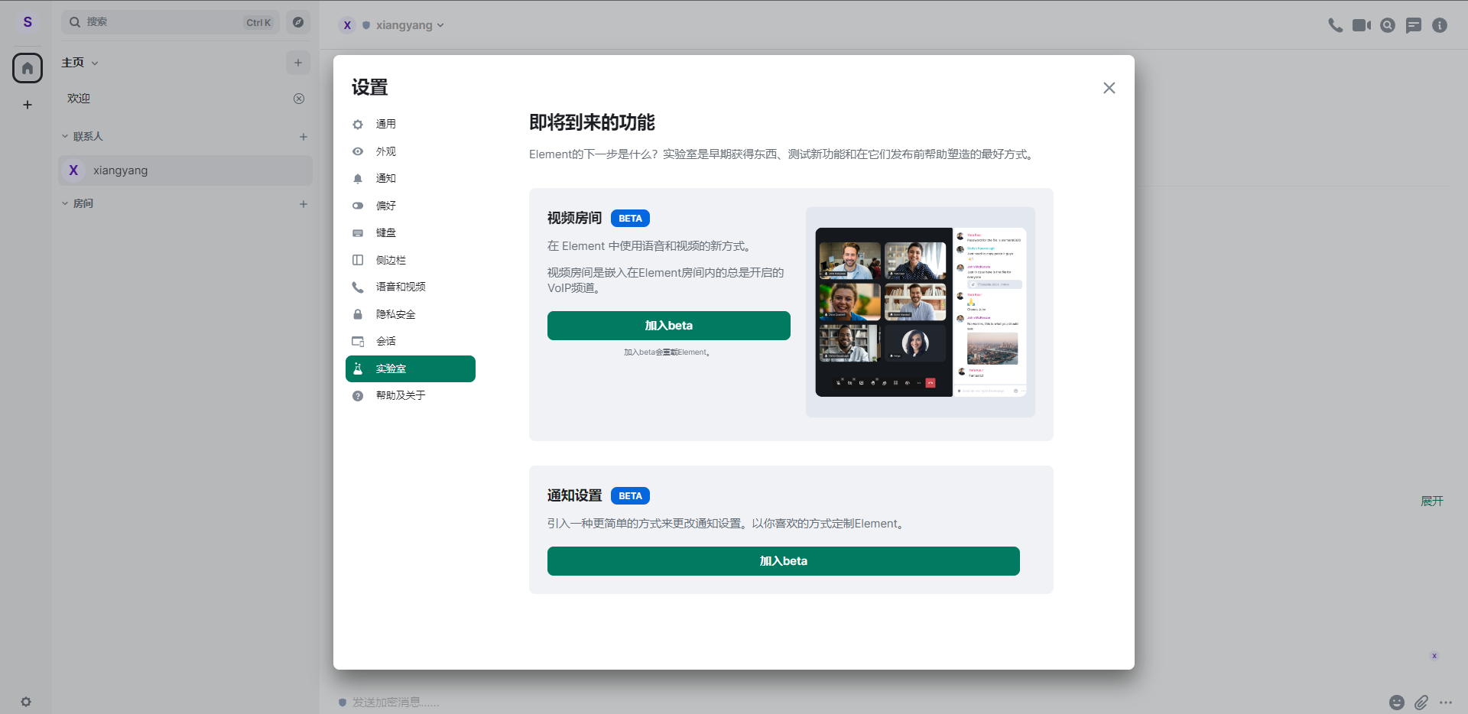Image resolution: width=1468 pixels, height=714 pixels.
Task: Click the 发送加密消息 message input field
Action: point(864,703)
